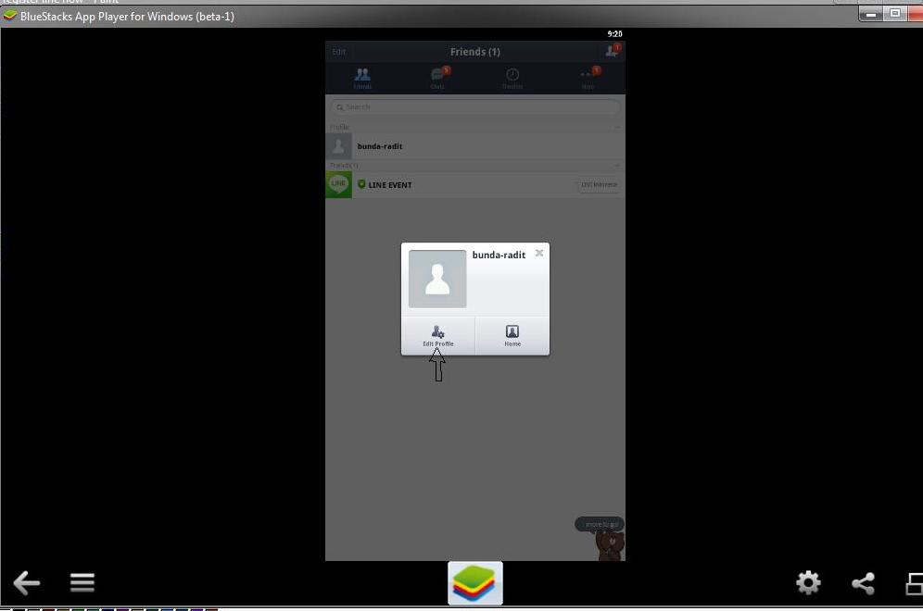Click the speech bubble above the bear
The image size is (923, 611).
(600, 524)
